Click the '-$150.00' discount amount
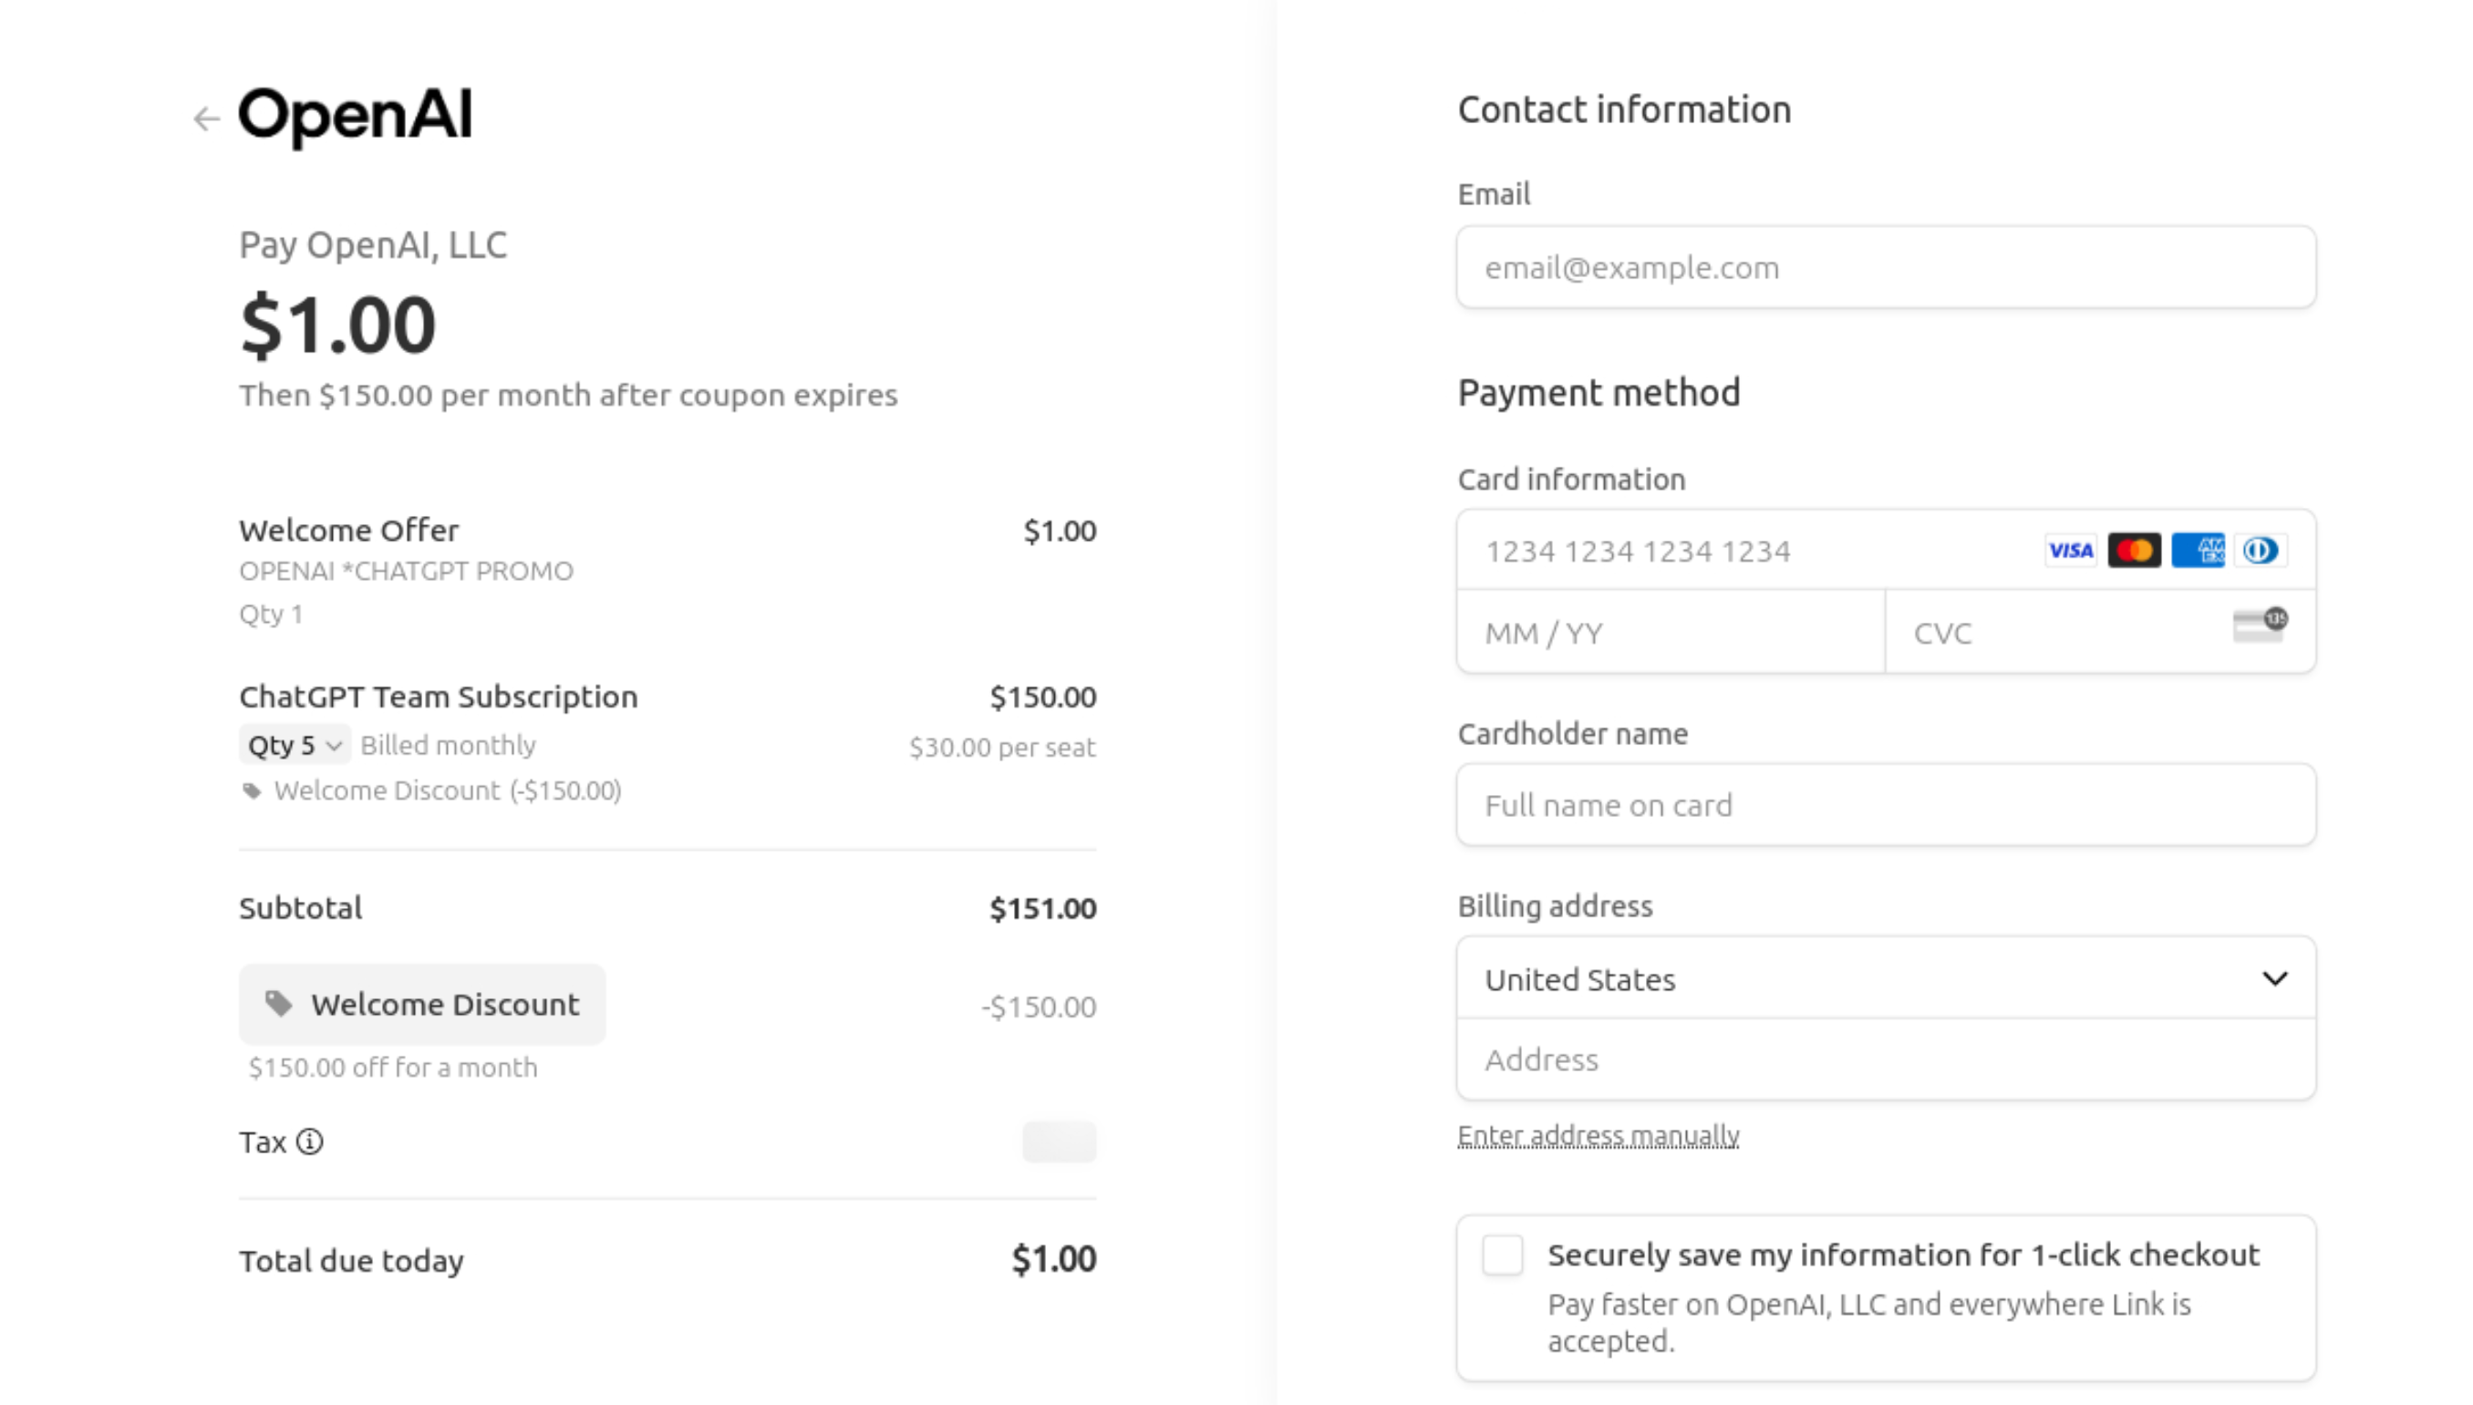 click(x=1039, y=1007)
